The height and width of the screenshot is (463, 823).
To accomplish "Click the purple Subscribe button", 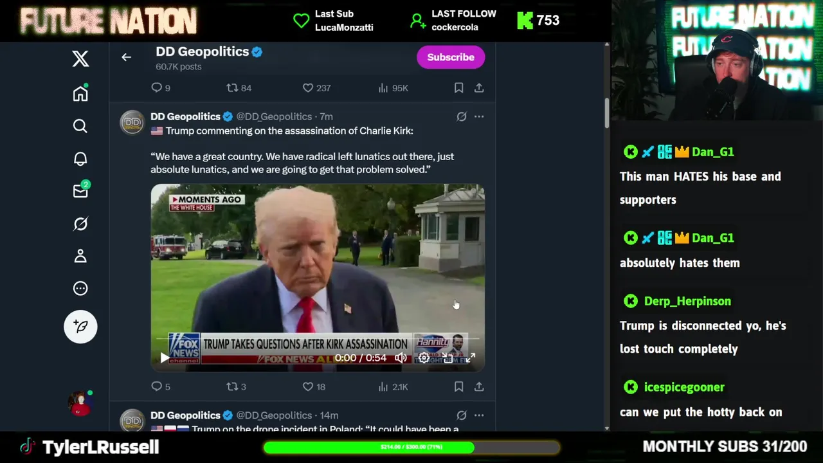I will coord(451,57).
